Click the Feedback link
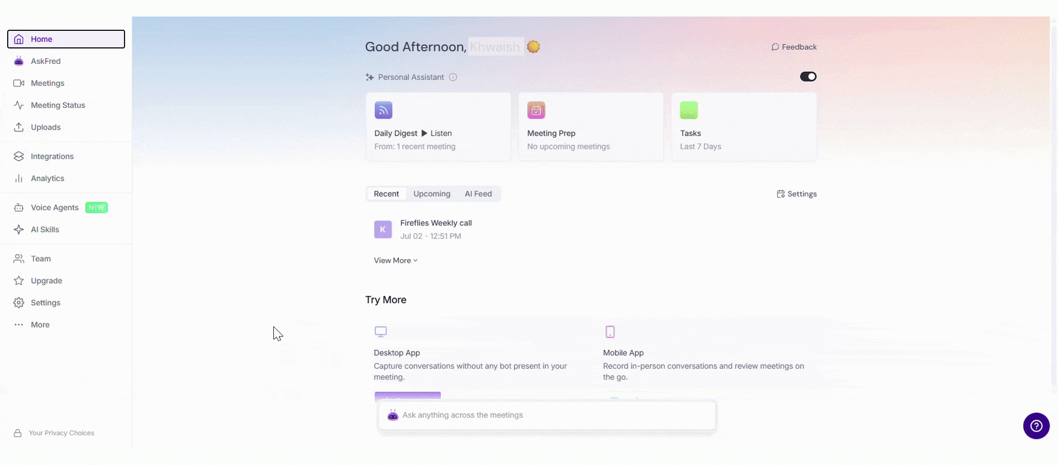This screenshot has height=465, width=1058. (794, 47)
